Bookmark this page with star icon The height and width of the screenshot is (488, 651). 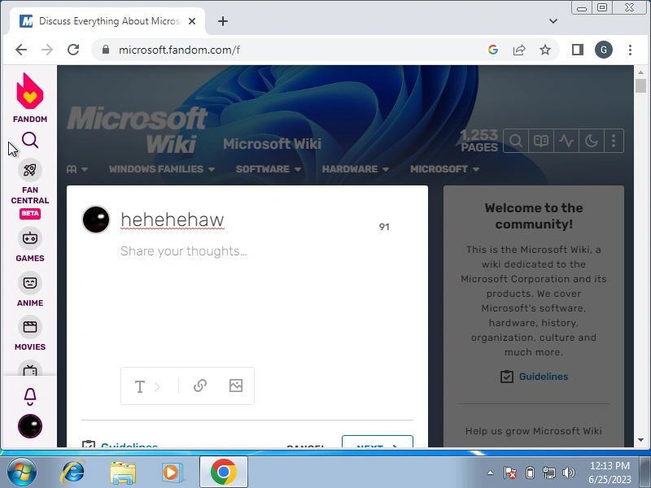[545, 50]
